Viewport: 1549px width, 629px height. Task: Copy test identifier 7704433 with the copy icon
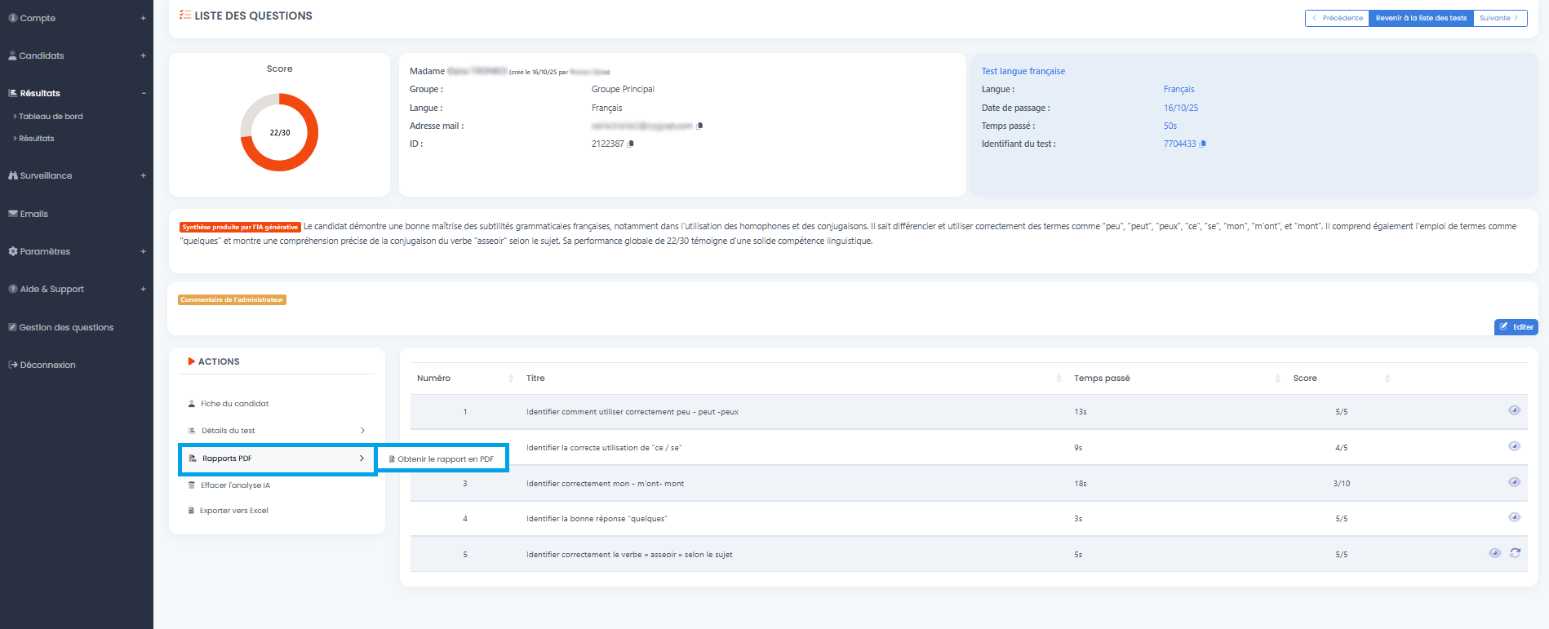1203,144
